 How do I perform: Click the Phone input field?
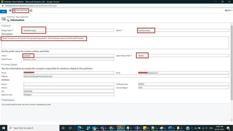point(69,73)
